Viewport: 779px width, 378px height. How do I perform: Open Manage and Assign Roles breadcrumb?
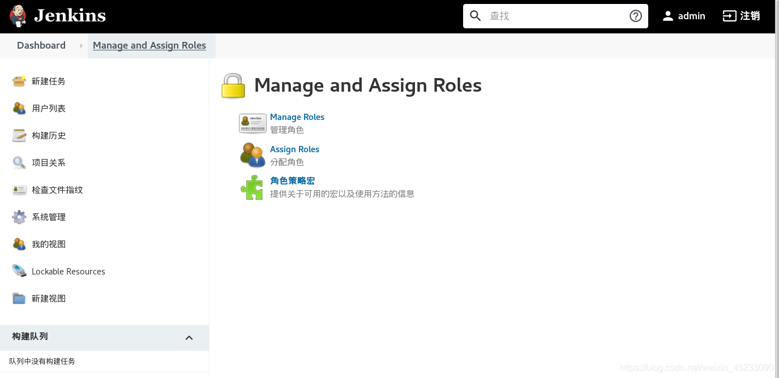[x=149, y=45]
